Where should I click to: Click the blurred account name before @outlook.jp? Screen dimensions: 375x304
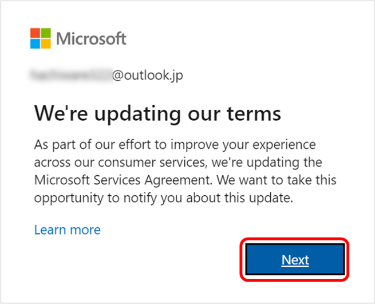pos(72,75)
